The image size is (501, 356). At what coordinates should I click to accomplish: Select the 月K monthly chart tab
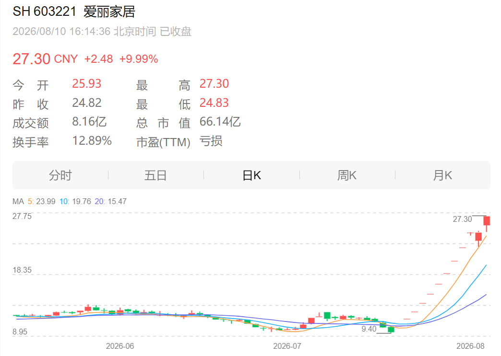tap(442, 175)
